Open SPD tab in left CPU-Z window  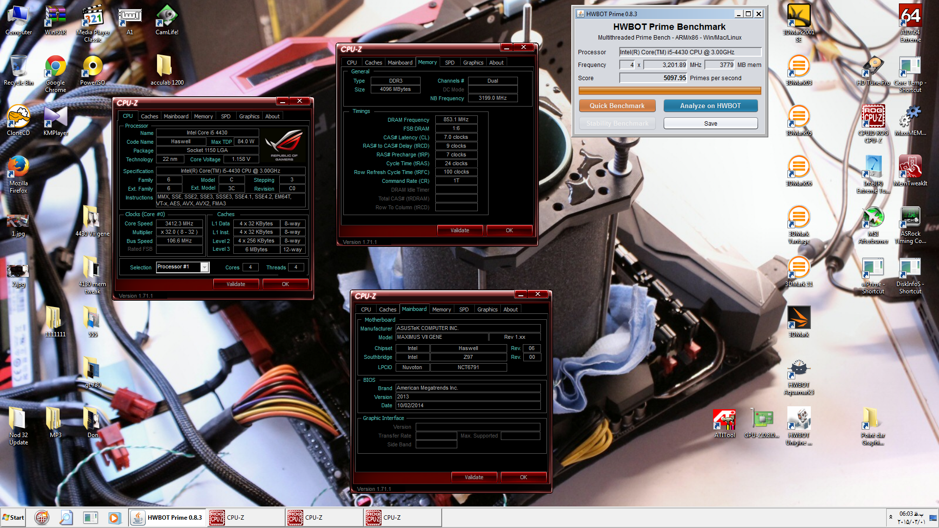tap(225, 116)
